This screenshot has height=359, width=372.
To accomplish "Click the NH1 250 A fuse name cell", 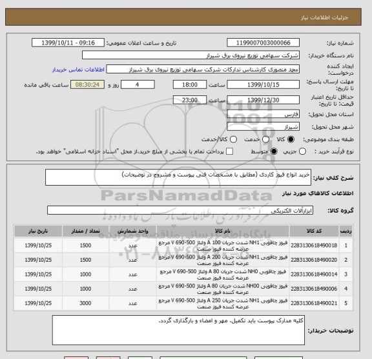I will pyautogui.click(x=223, y=304).
